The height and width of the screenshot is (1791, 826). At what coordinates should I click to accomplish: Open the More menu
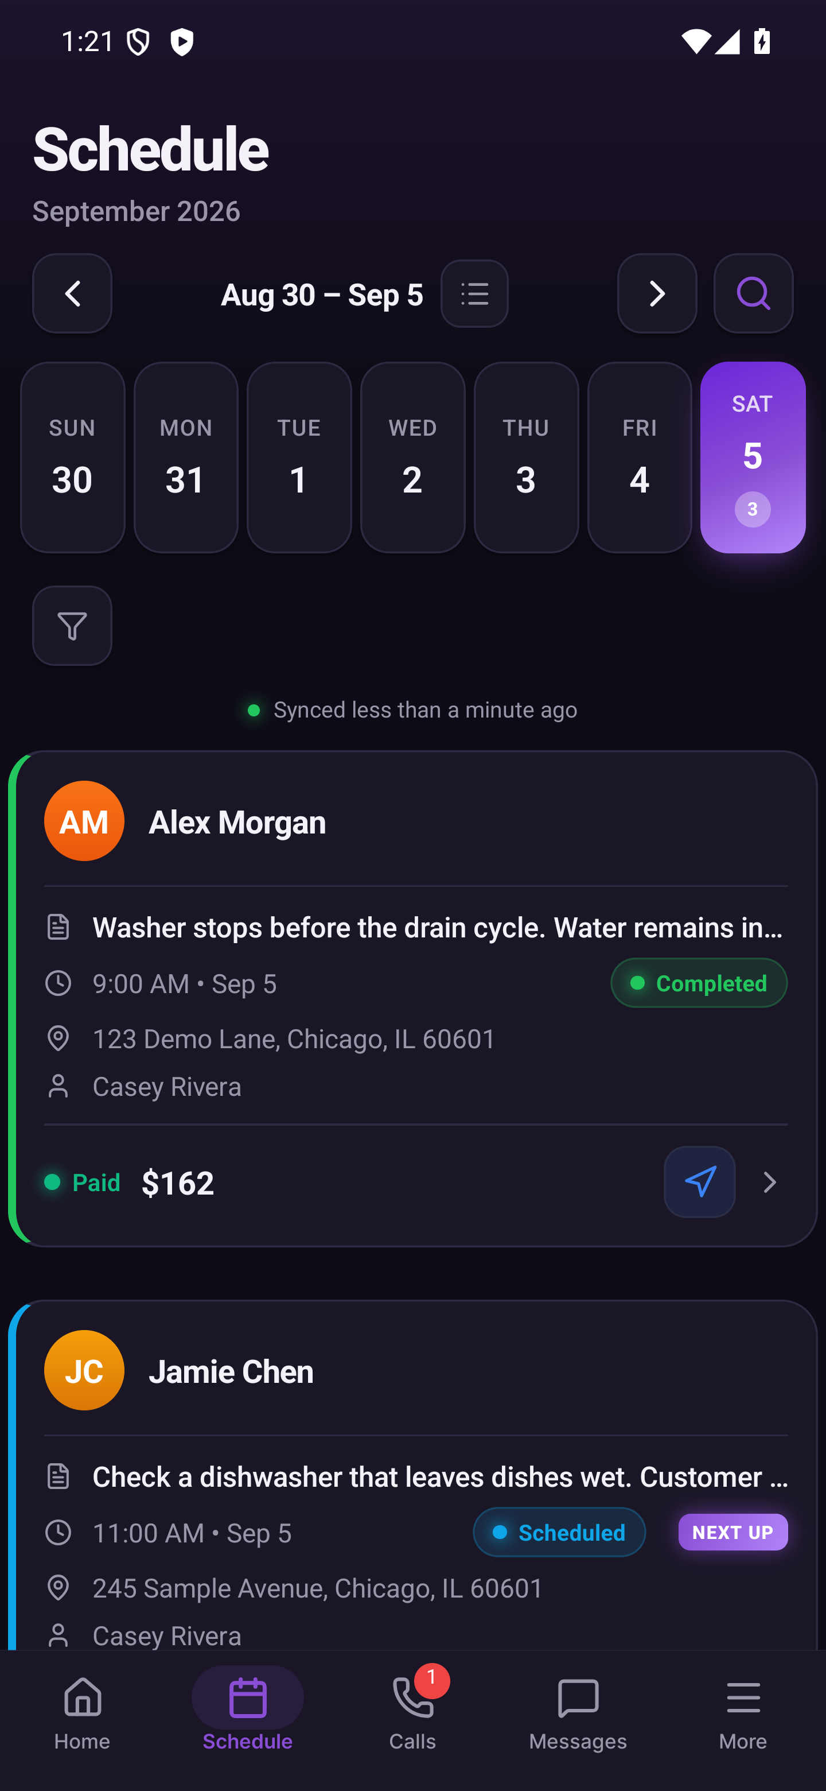743,1715
